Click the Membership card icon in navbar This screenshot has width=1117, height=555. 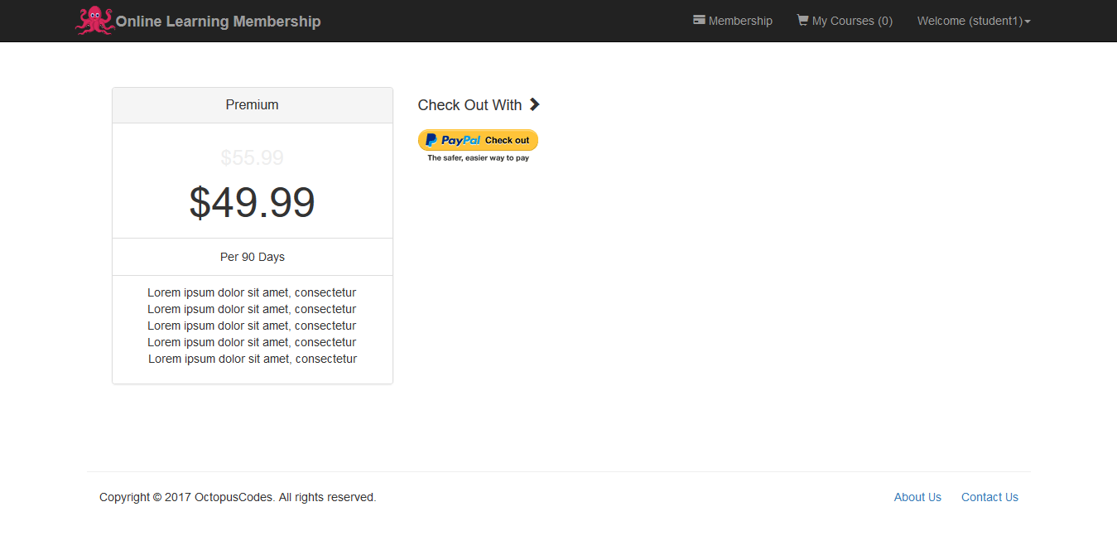699,20
